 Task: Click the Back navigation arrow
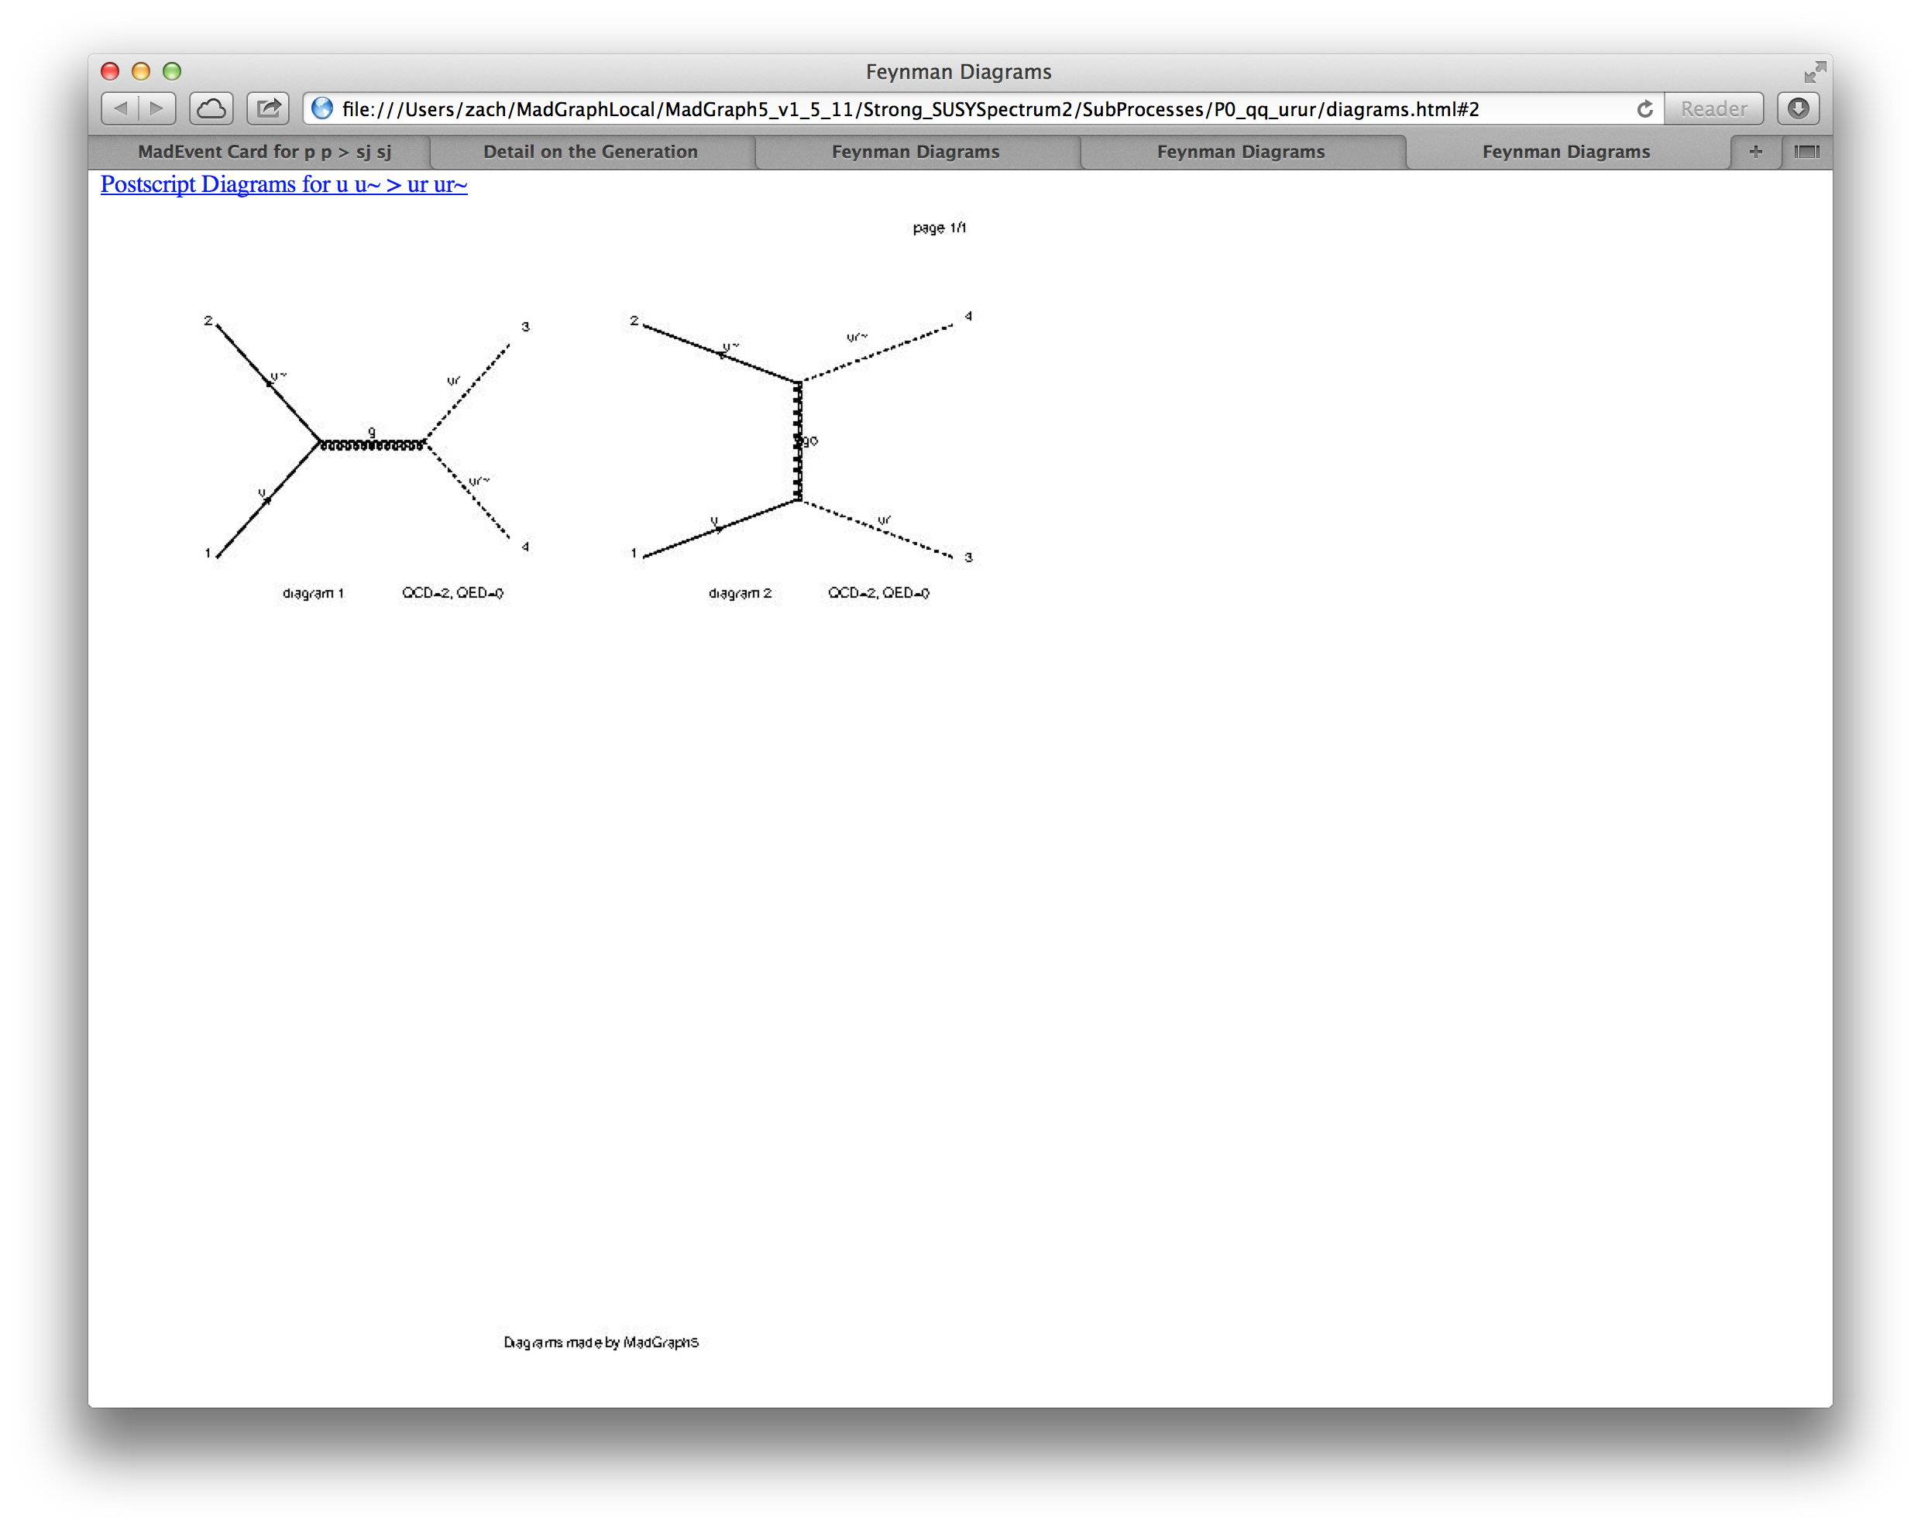pos(121,108)
